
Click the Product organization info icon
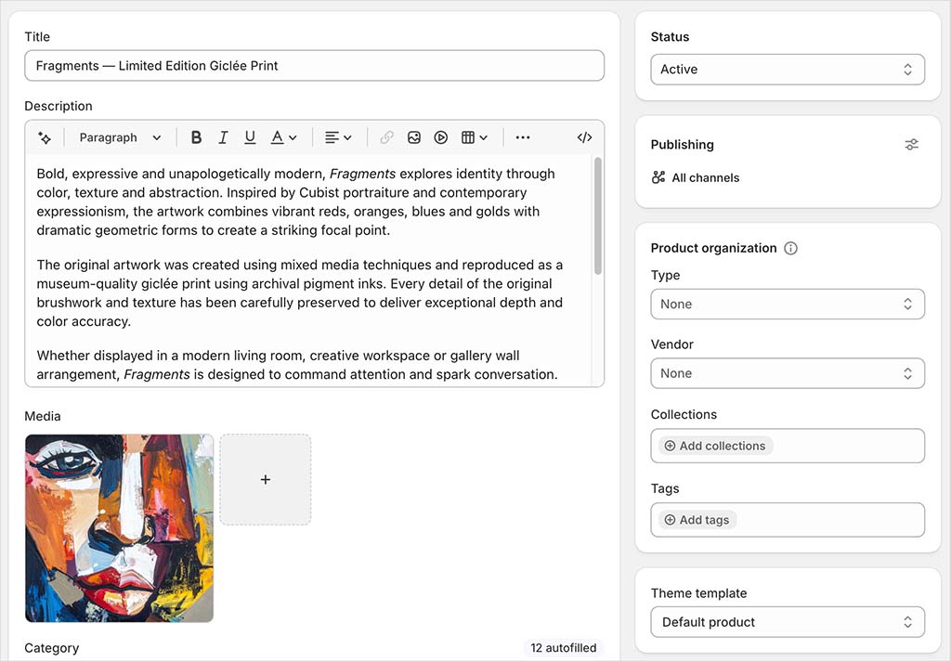(791, 248)
